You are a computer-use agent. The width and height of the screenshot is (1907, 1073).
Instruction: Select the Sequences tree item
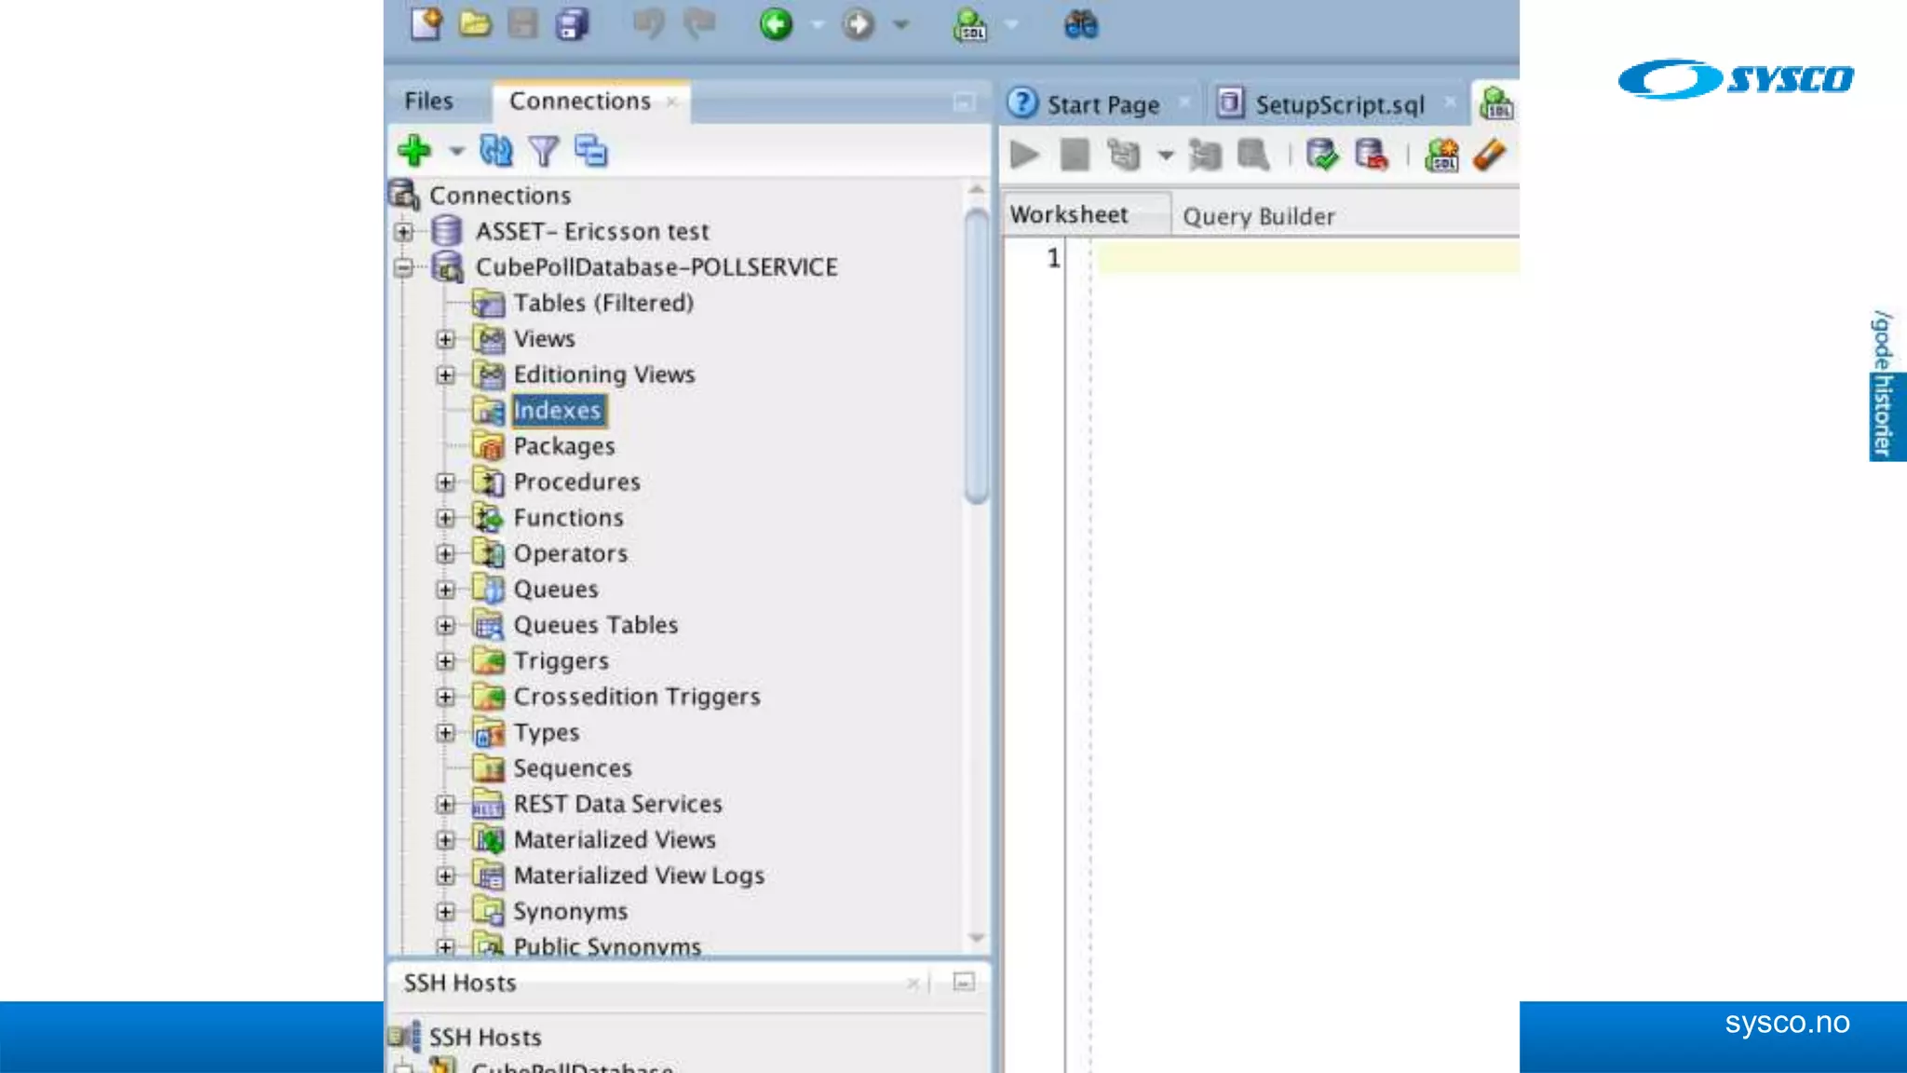click(x=572, y=768)
